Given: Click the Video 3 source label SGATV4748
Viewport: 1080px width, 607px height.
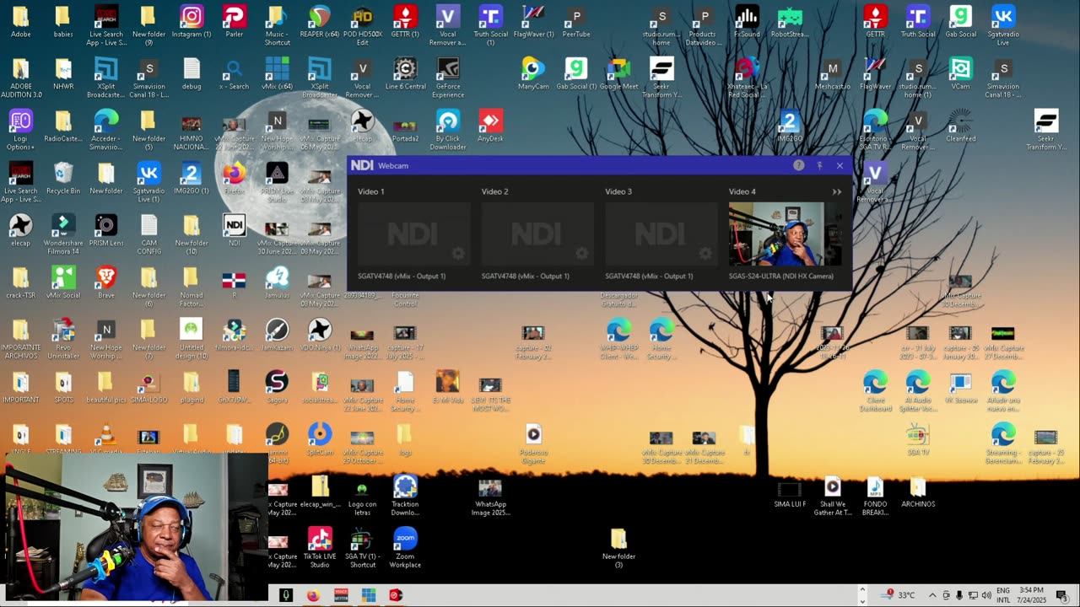Looking at the screenshot, I should 649,276.
